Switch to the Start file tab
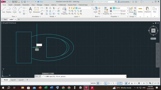Image resolution: width=161 pixels, height=90 pixels. (x=5, y=19)
